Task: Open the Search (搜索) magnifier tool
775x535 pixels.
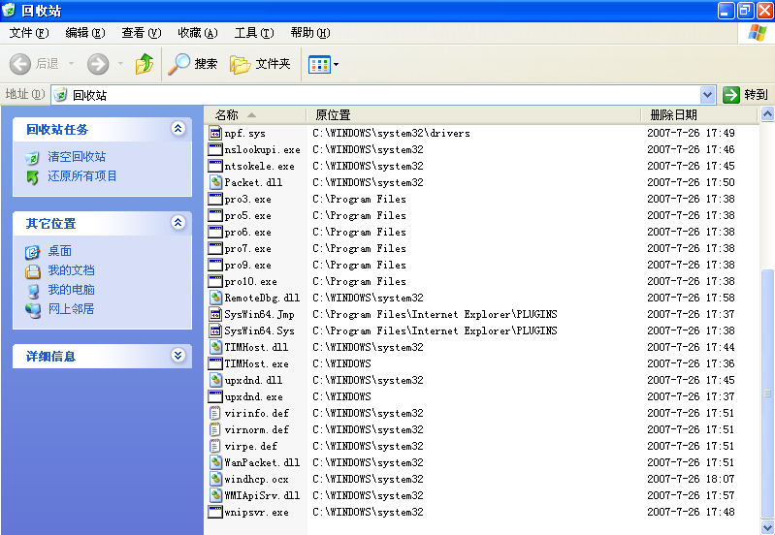Action: click(178, 64)
